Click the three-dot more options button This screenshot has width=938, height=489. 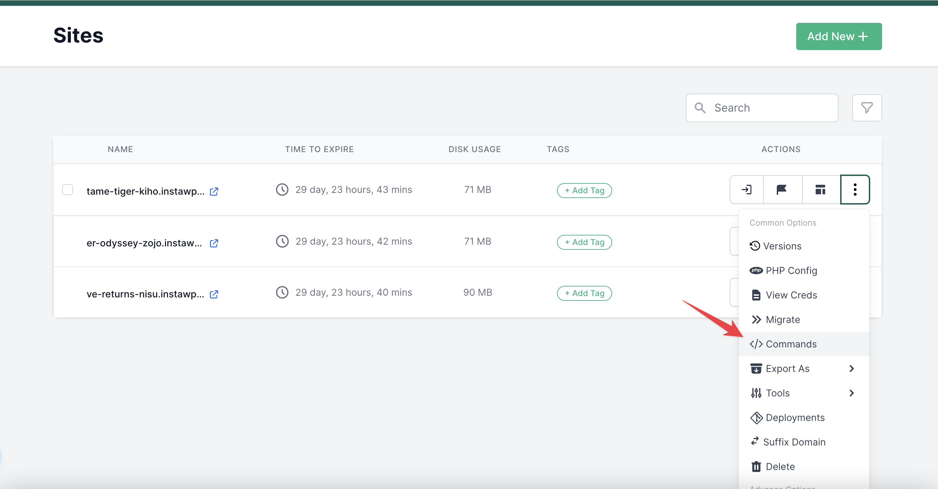pyautogui.click(x=854, y=190)
